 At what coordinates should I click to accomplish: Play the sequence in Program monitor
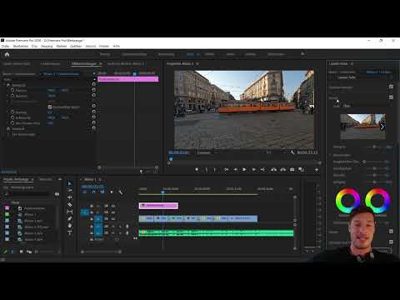point(244,169)
